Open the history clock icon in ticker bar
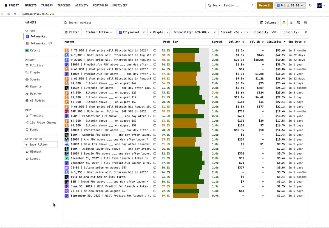329x228 pixels. tap(15, 14)
